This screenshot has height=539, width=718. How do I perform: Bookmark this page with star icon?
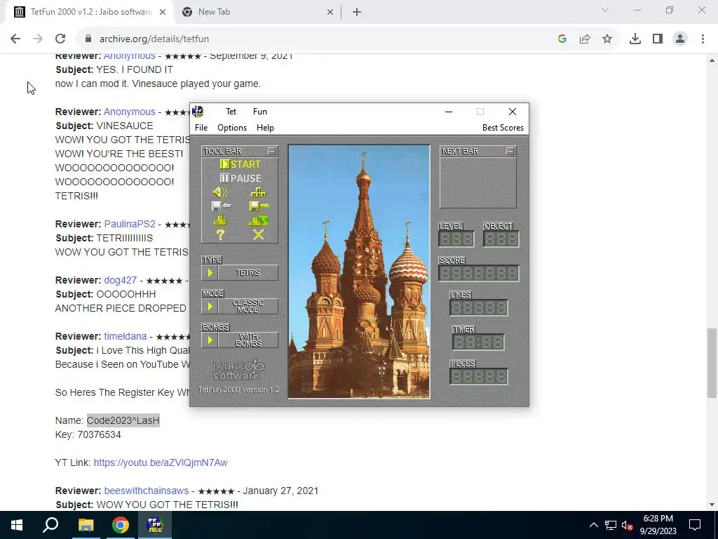(607, 39)
